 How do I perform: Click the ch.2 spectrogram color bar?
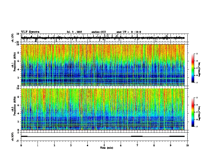coord(193,112)
